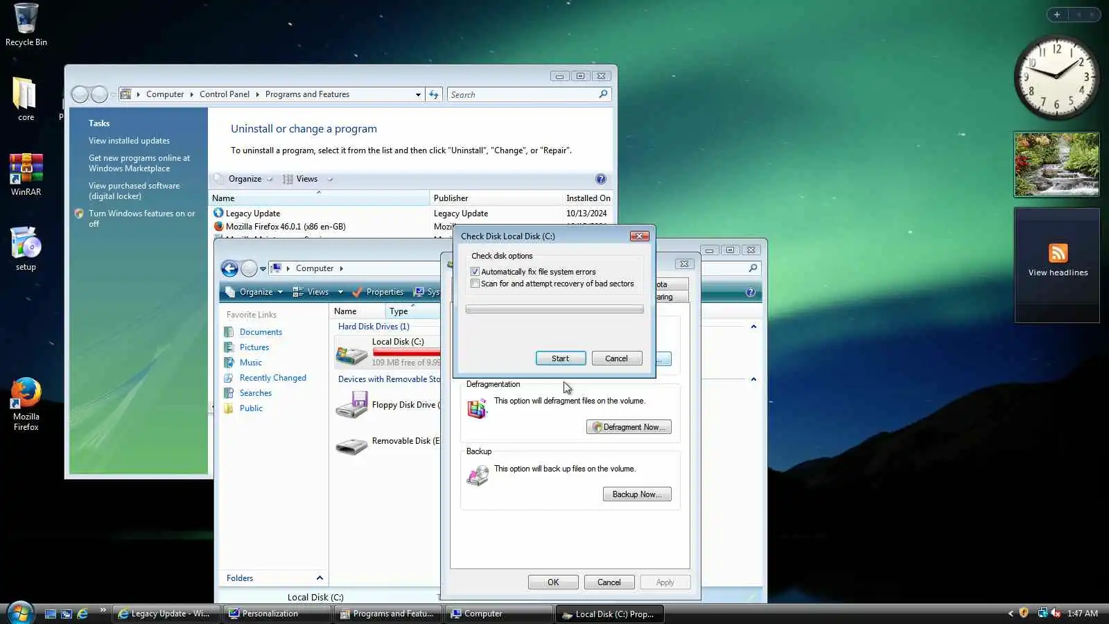Click Control Panel in the breadcrumb
The width and height of the screenshot is (1109, 624).
pos(225,94)
